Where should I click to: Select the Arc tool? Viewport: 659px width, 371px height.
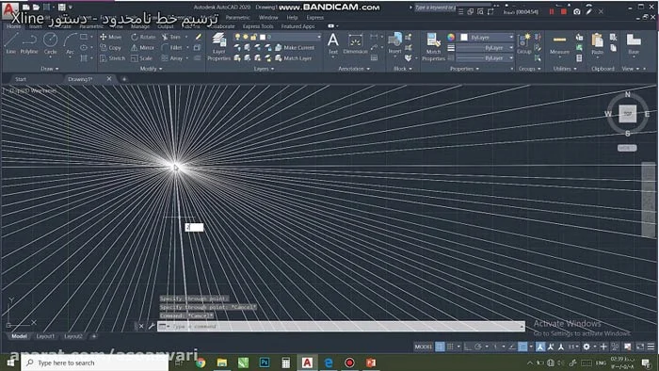(x=70, y=43)
